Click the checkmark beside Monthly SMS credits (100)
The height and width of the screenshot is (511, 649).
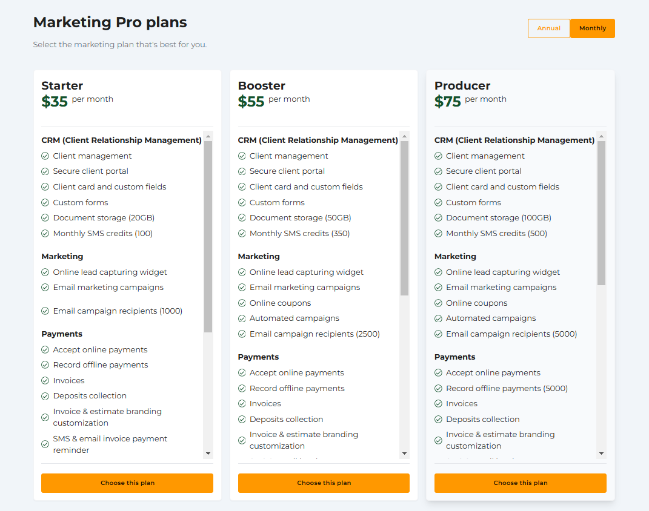tap(45, 232)
